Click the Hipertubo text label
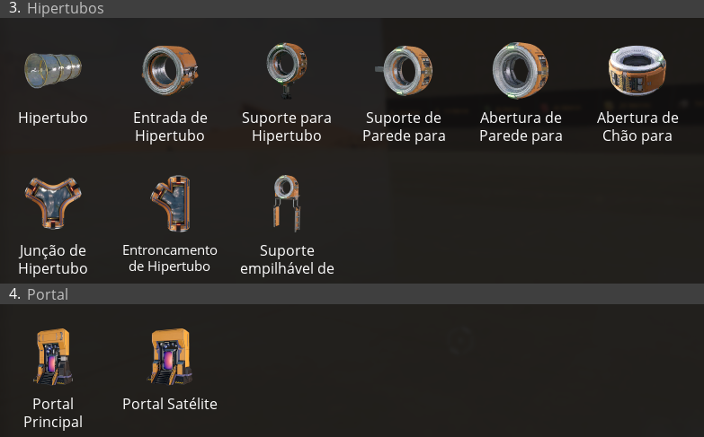 (53, 118)
